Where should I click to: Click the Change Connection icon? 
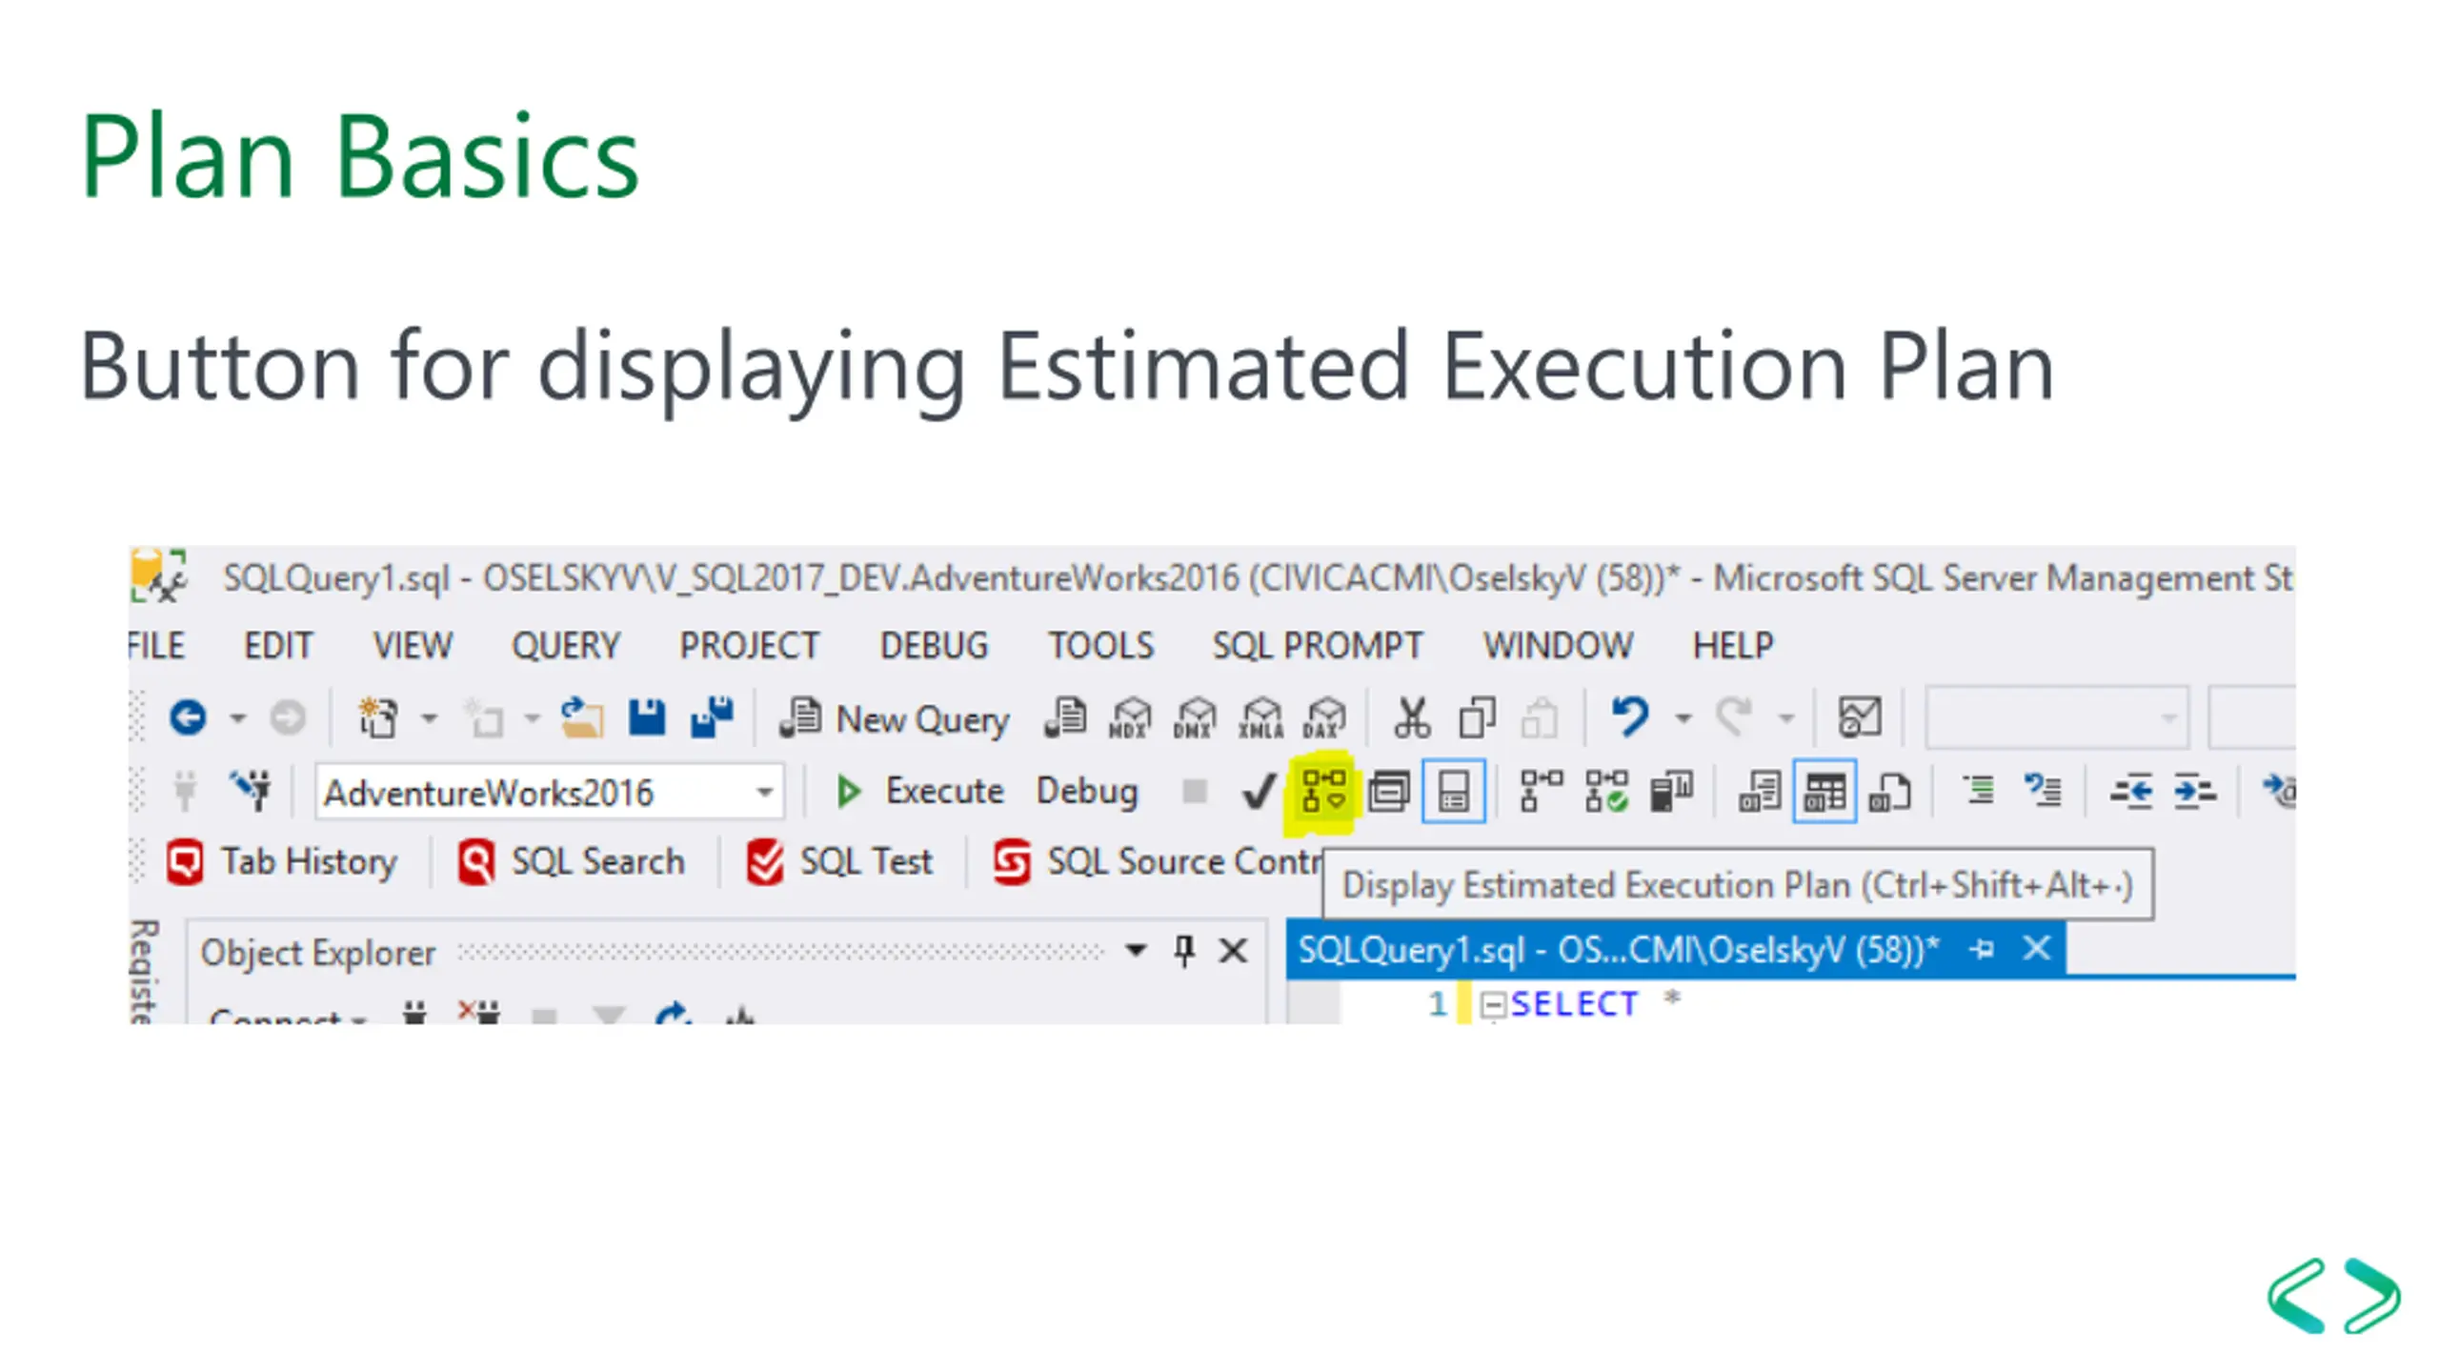point(252,792)
